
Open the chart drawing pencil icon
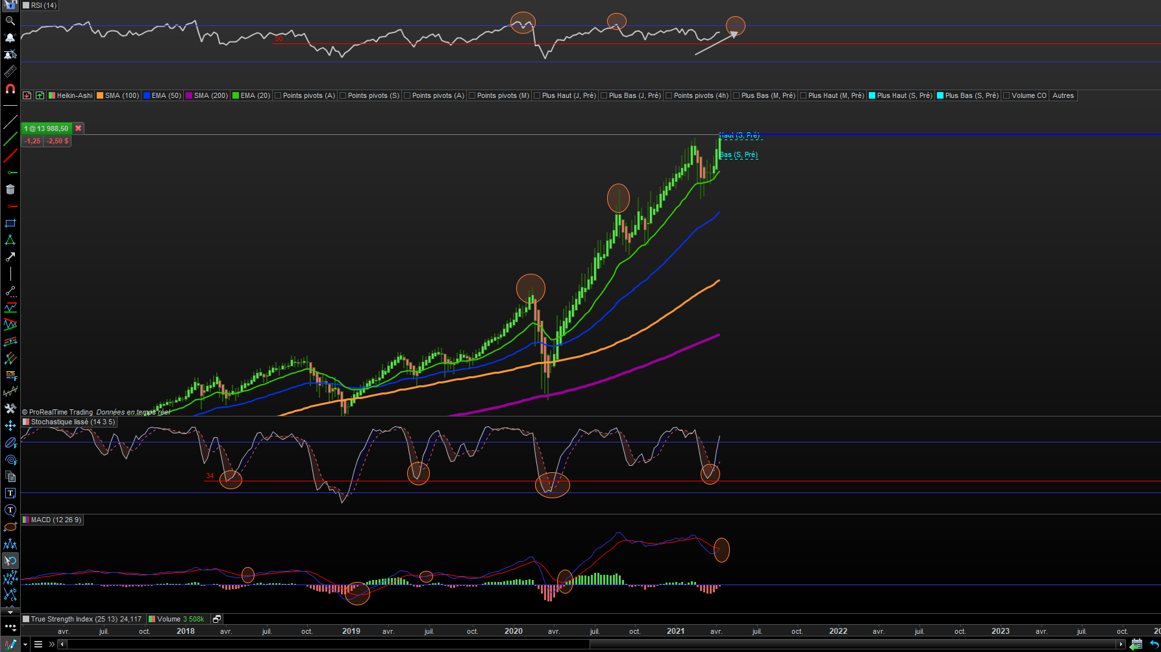10,644
